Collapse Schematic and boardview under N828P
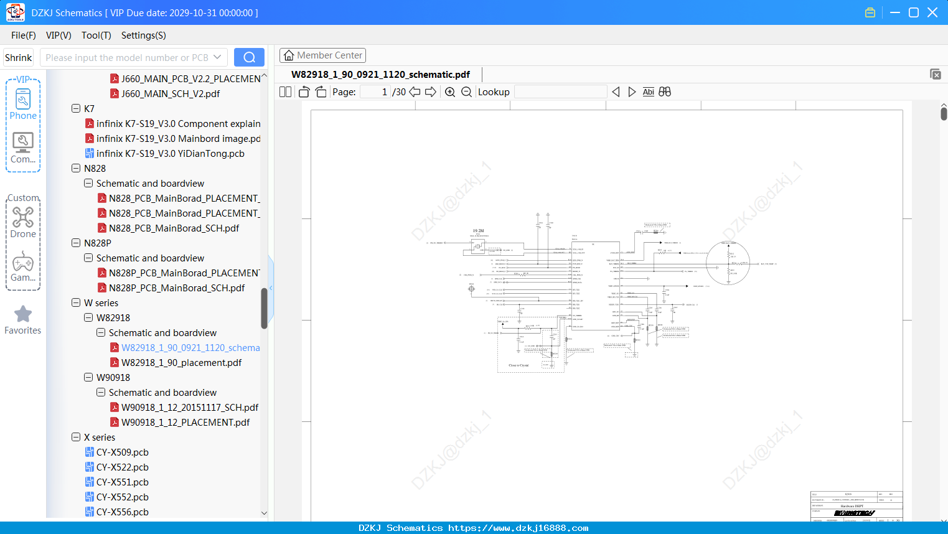 click(x=88, y=258)
